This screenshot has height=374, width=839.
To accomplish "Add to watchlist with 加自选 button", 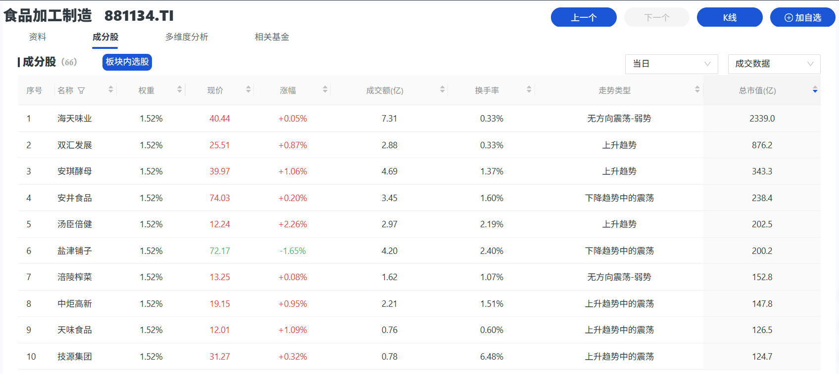I will coord(802,17).
